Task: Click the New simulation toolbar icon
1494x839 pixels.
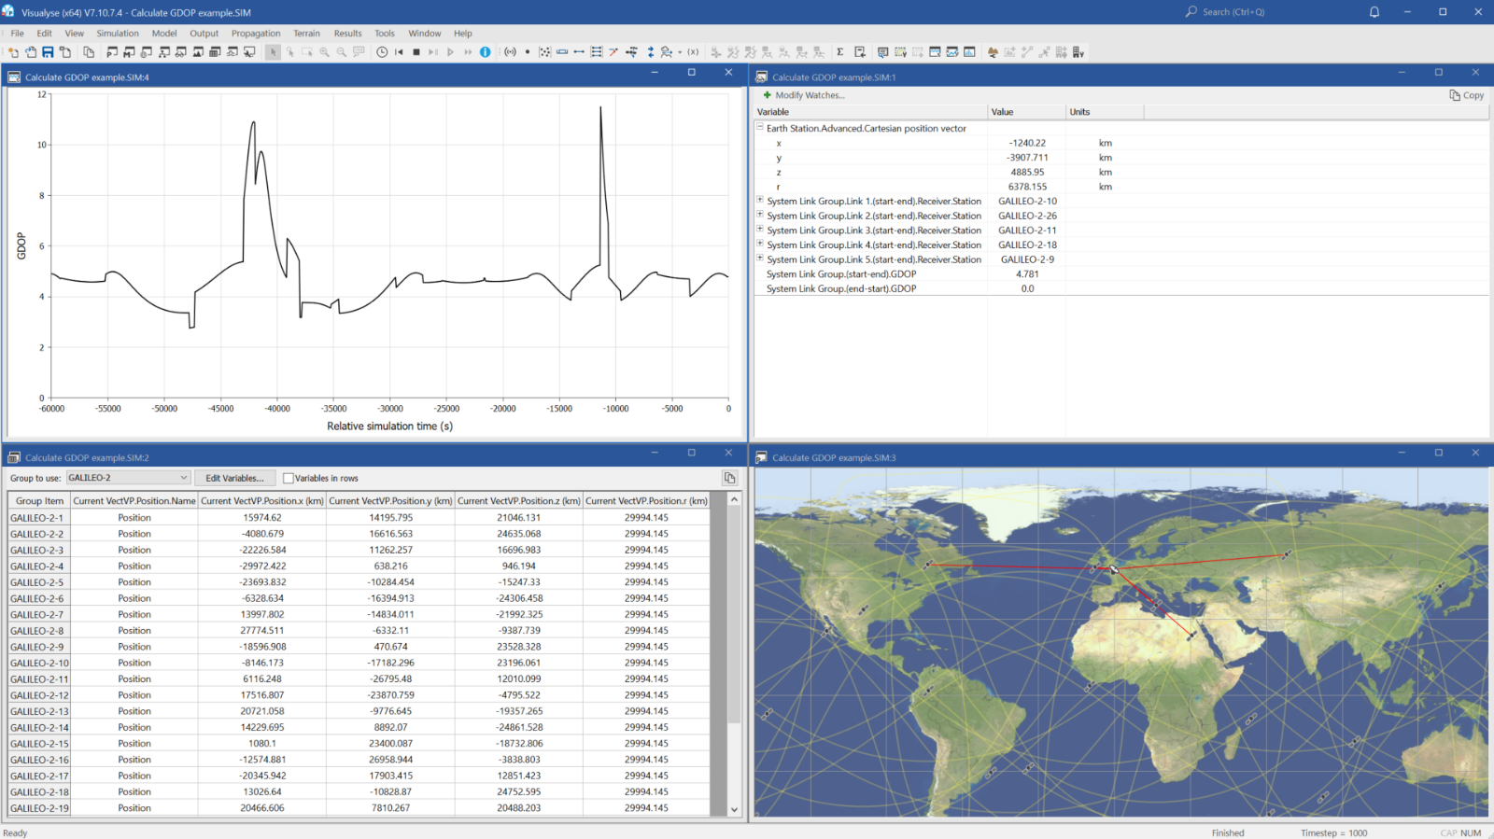Action: [12, 52]
